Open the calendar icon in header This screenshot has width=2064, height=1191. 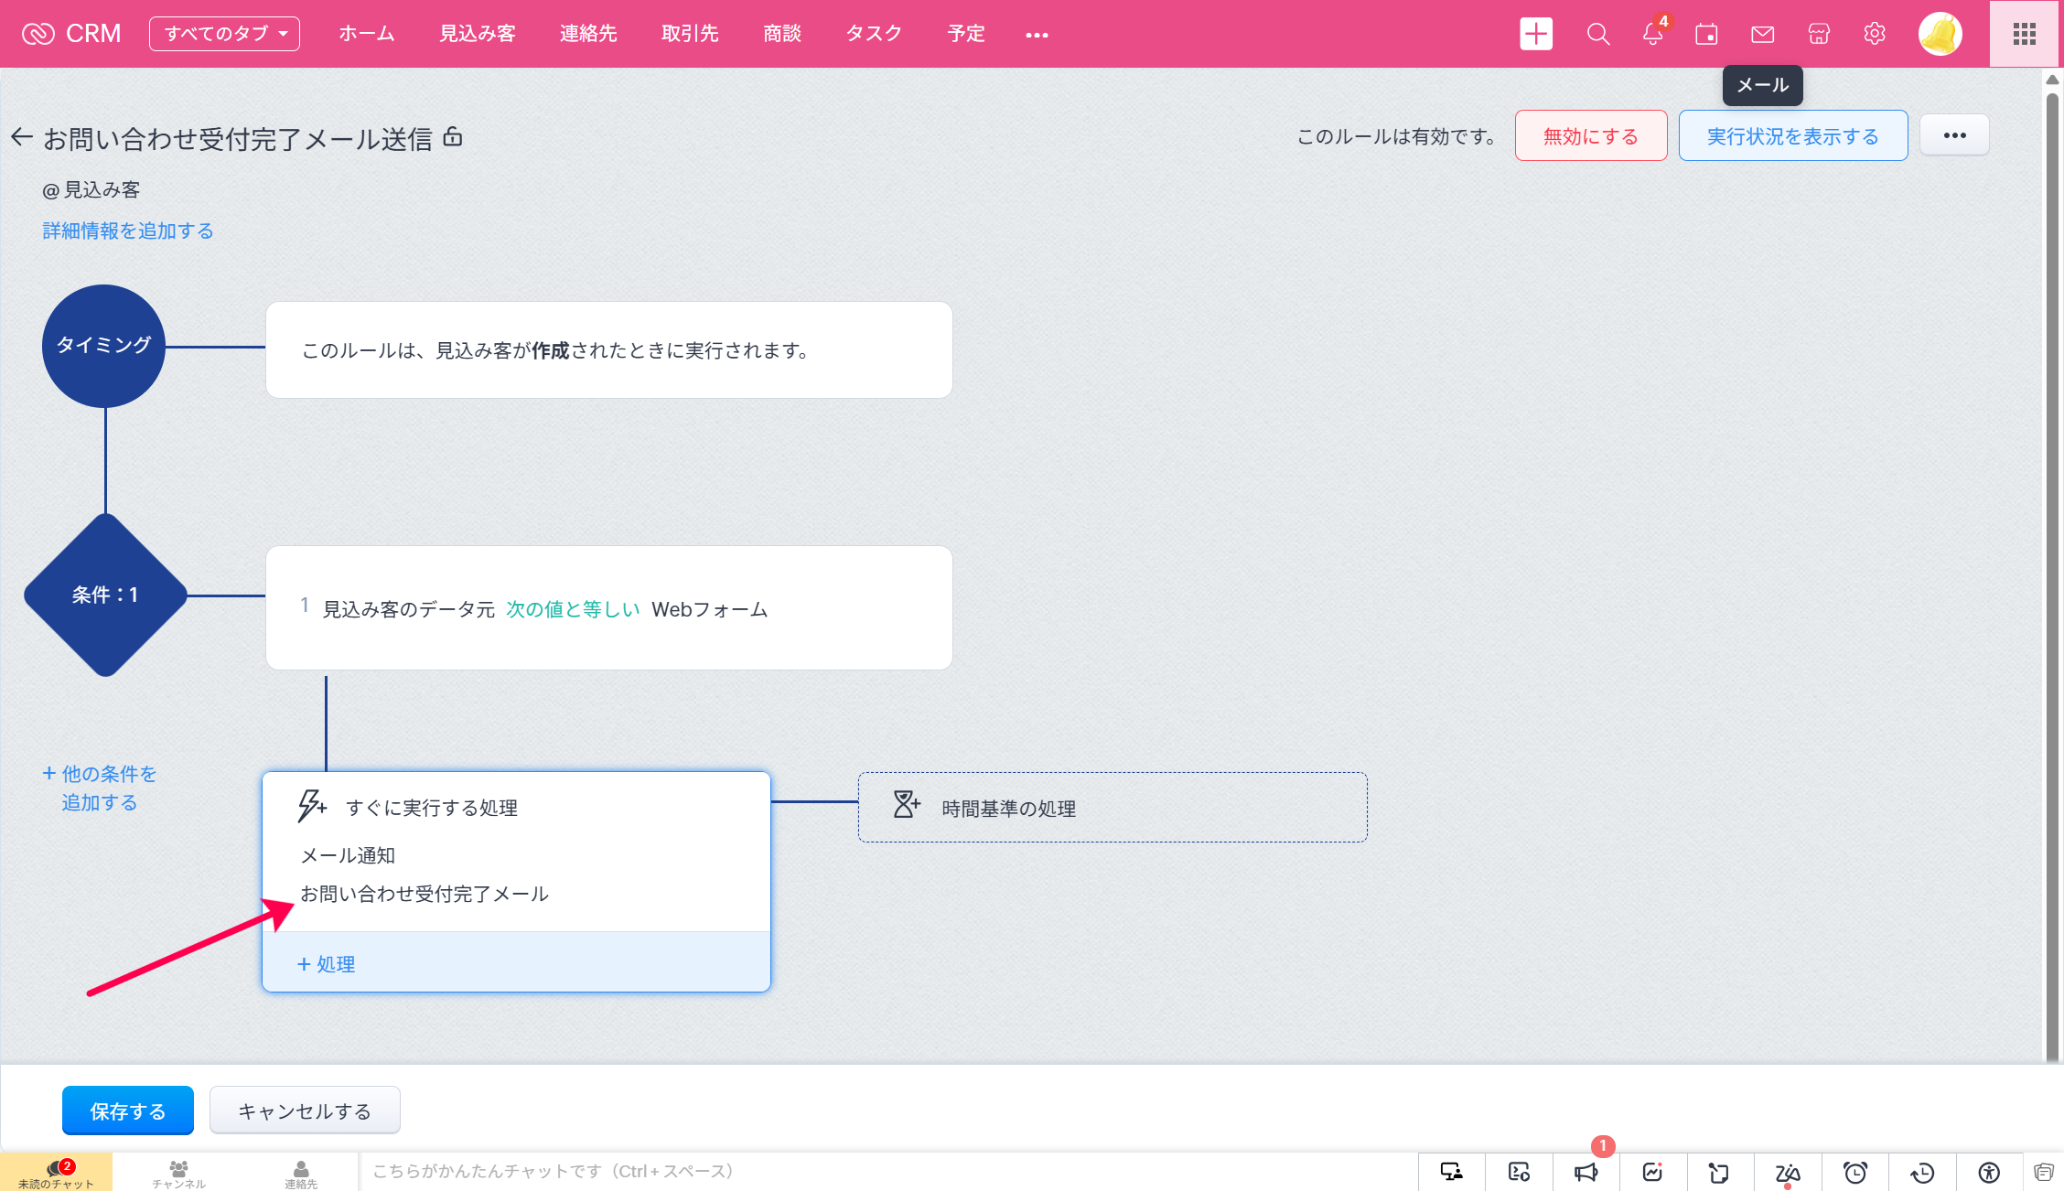[1706, 34]
